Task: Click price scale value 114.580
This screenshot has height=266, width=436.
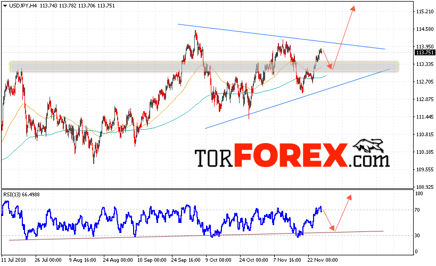Action: tap(425, 29)
